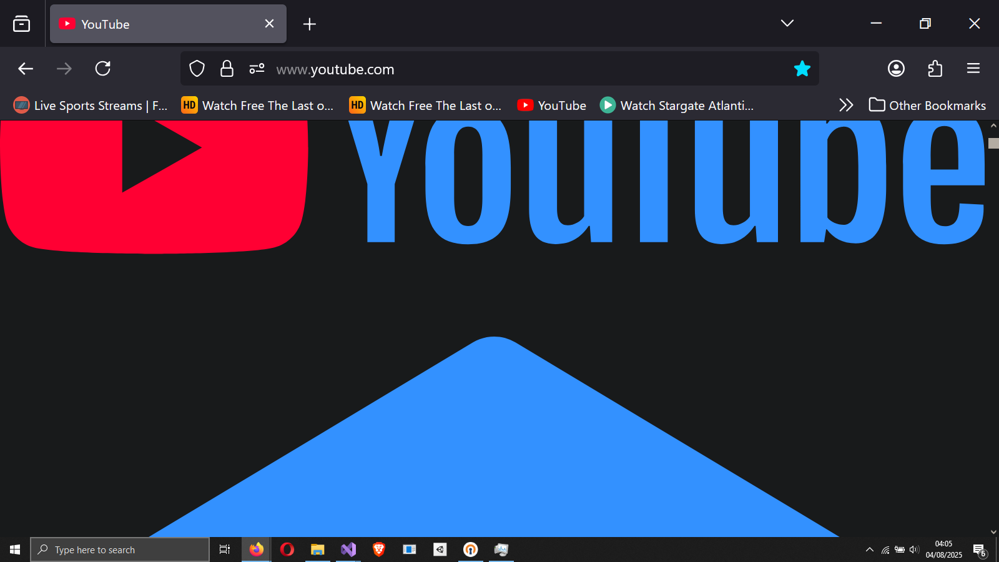The image size is (999, 562).
Task: Open the Firefox hamburger application menu
Action: pos(973,69)
